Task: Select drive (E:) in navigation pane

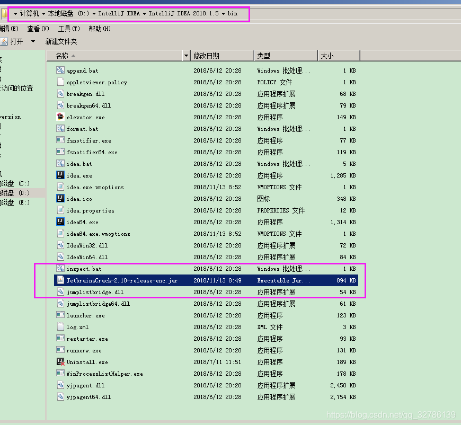Action: (15, 202)
